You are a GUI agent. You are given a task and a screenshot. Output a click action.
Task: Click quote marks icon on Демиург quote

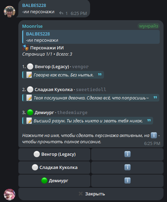(x=149, y=120)
